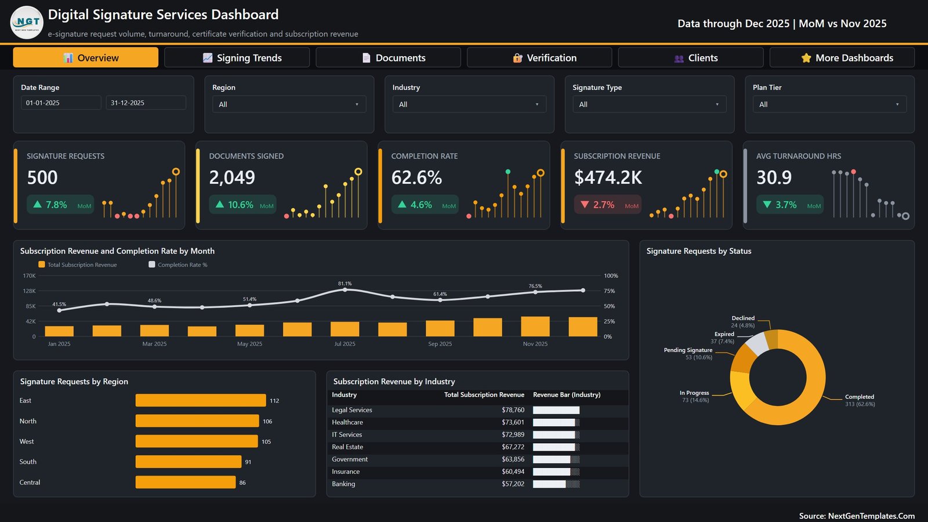Expand the Industry filter dropdown
928x522 pixels.
pyautogui.click(x=469, y=104)
